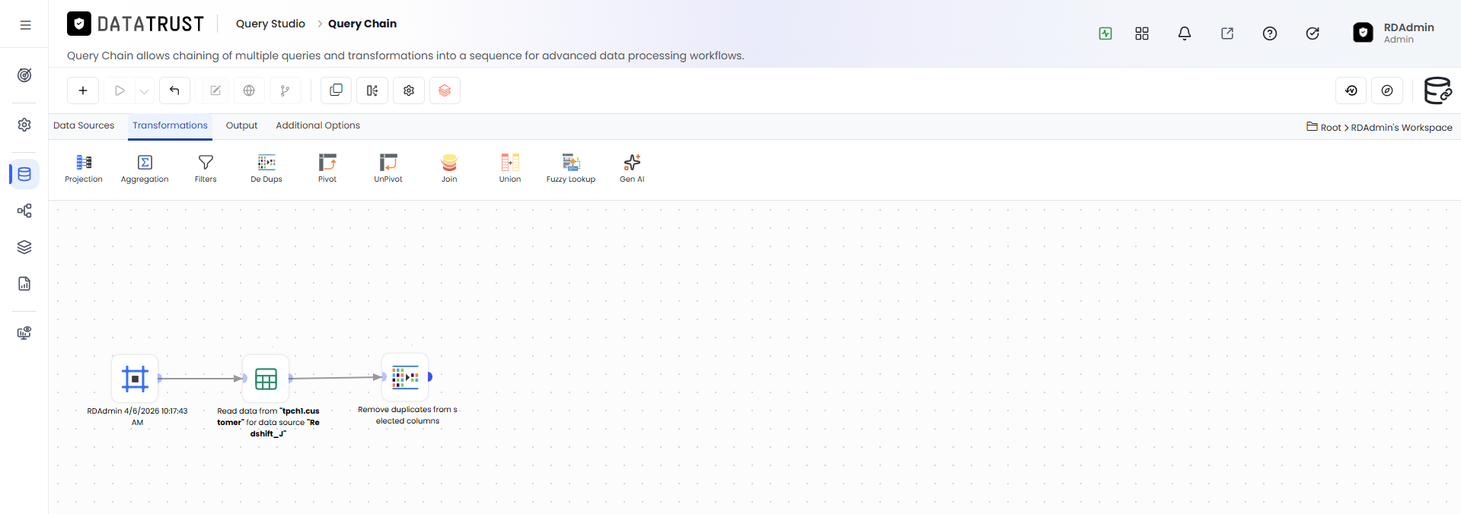
Task: Open the Fuzzy Lookup transformation
Action: (571, 168)
